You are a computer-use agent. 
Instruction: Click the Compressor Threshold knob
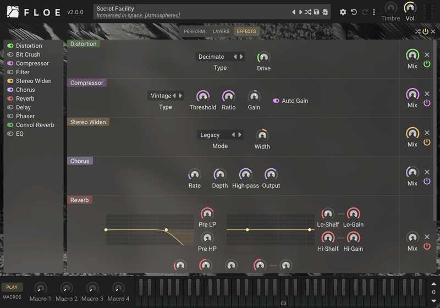203,96
